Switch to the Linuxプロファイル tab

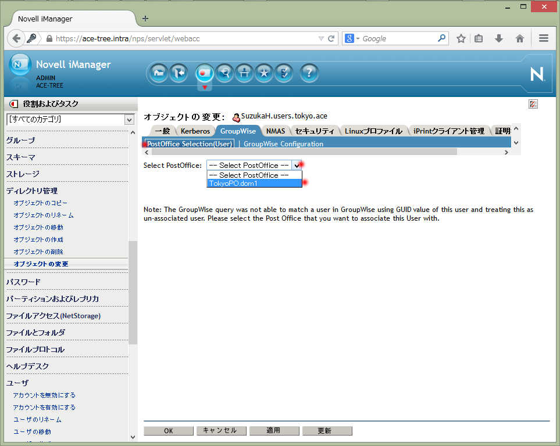tap(373, 131)
